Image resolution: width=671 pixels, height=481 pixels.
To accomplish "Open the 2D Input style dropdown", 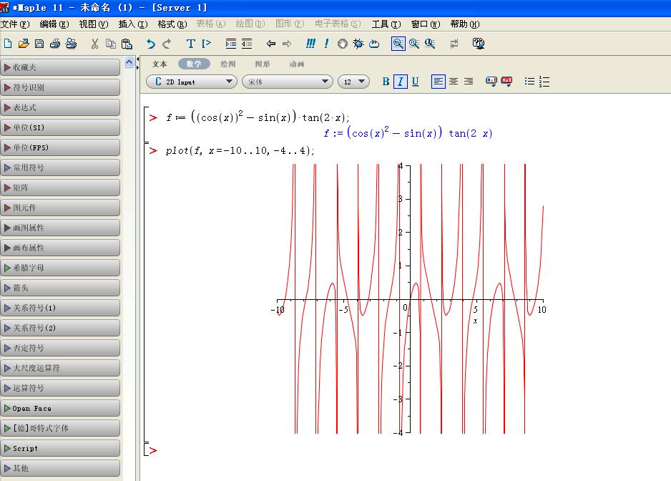I will tap(192, 82).
